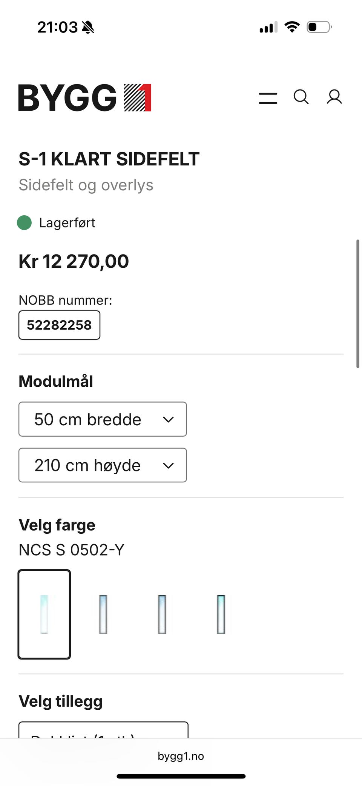
Task: Choose the third sidefelt color option
Action: click(x=162, y=614)
